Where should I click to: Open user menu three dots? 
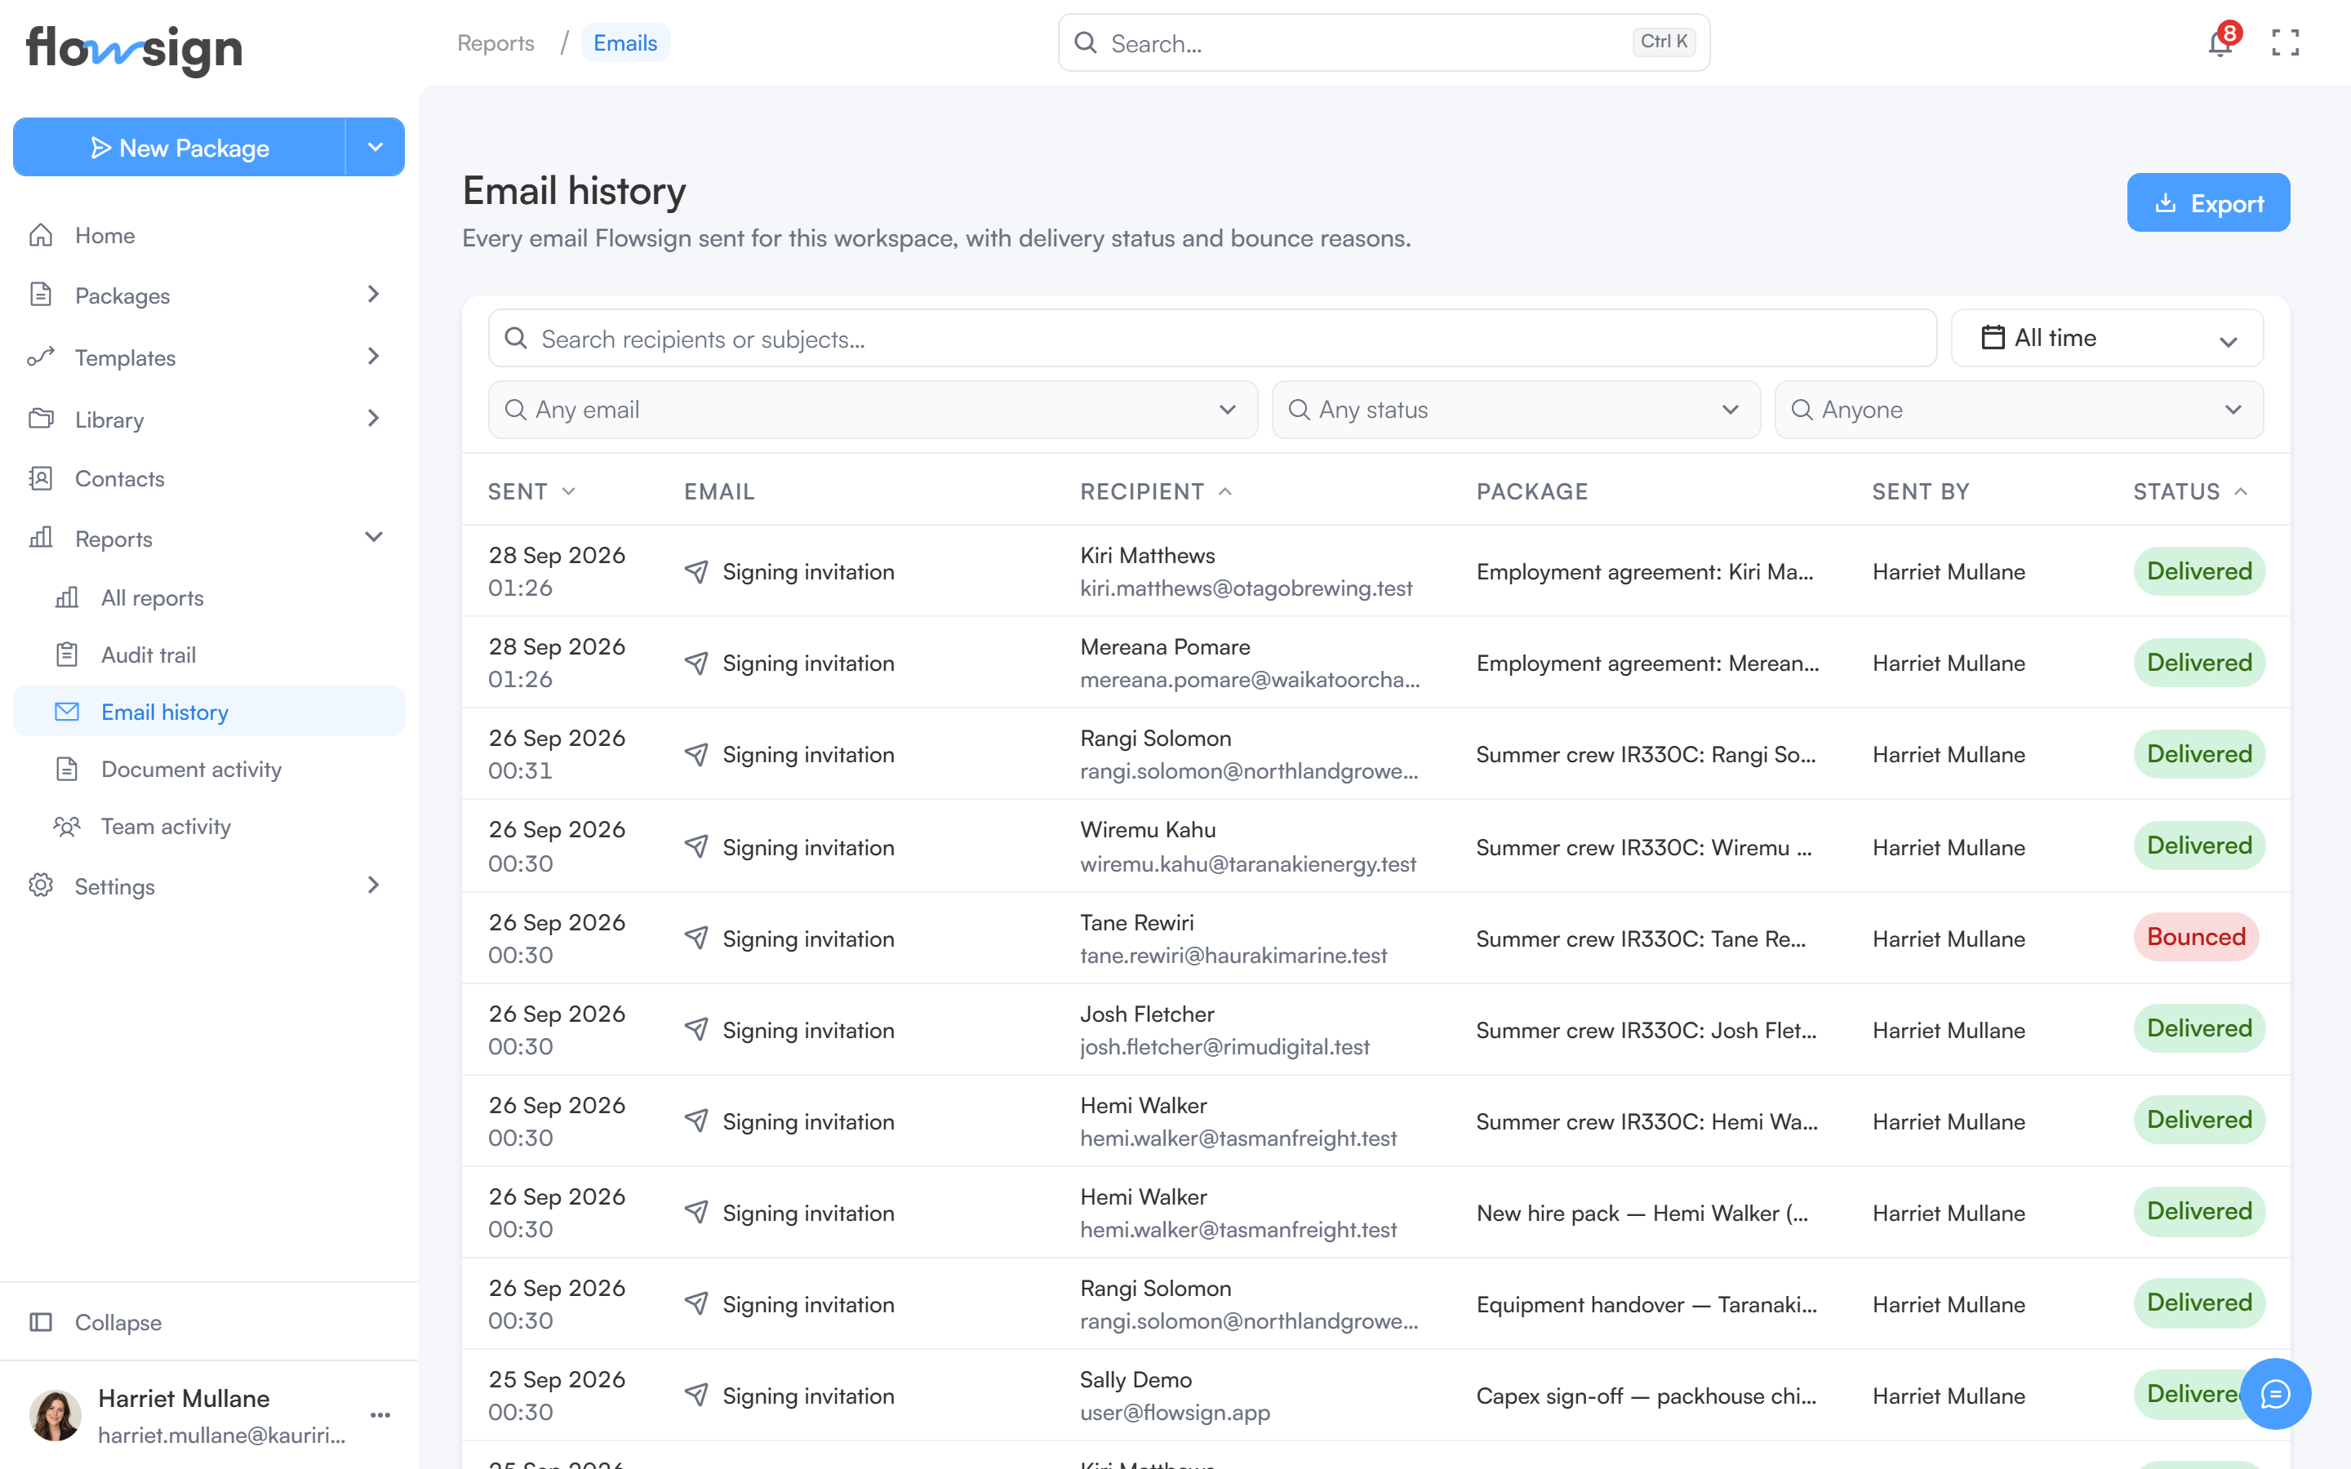[380, 1414]
